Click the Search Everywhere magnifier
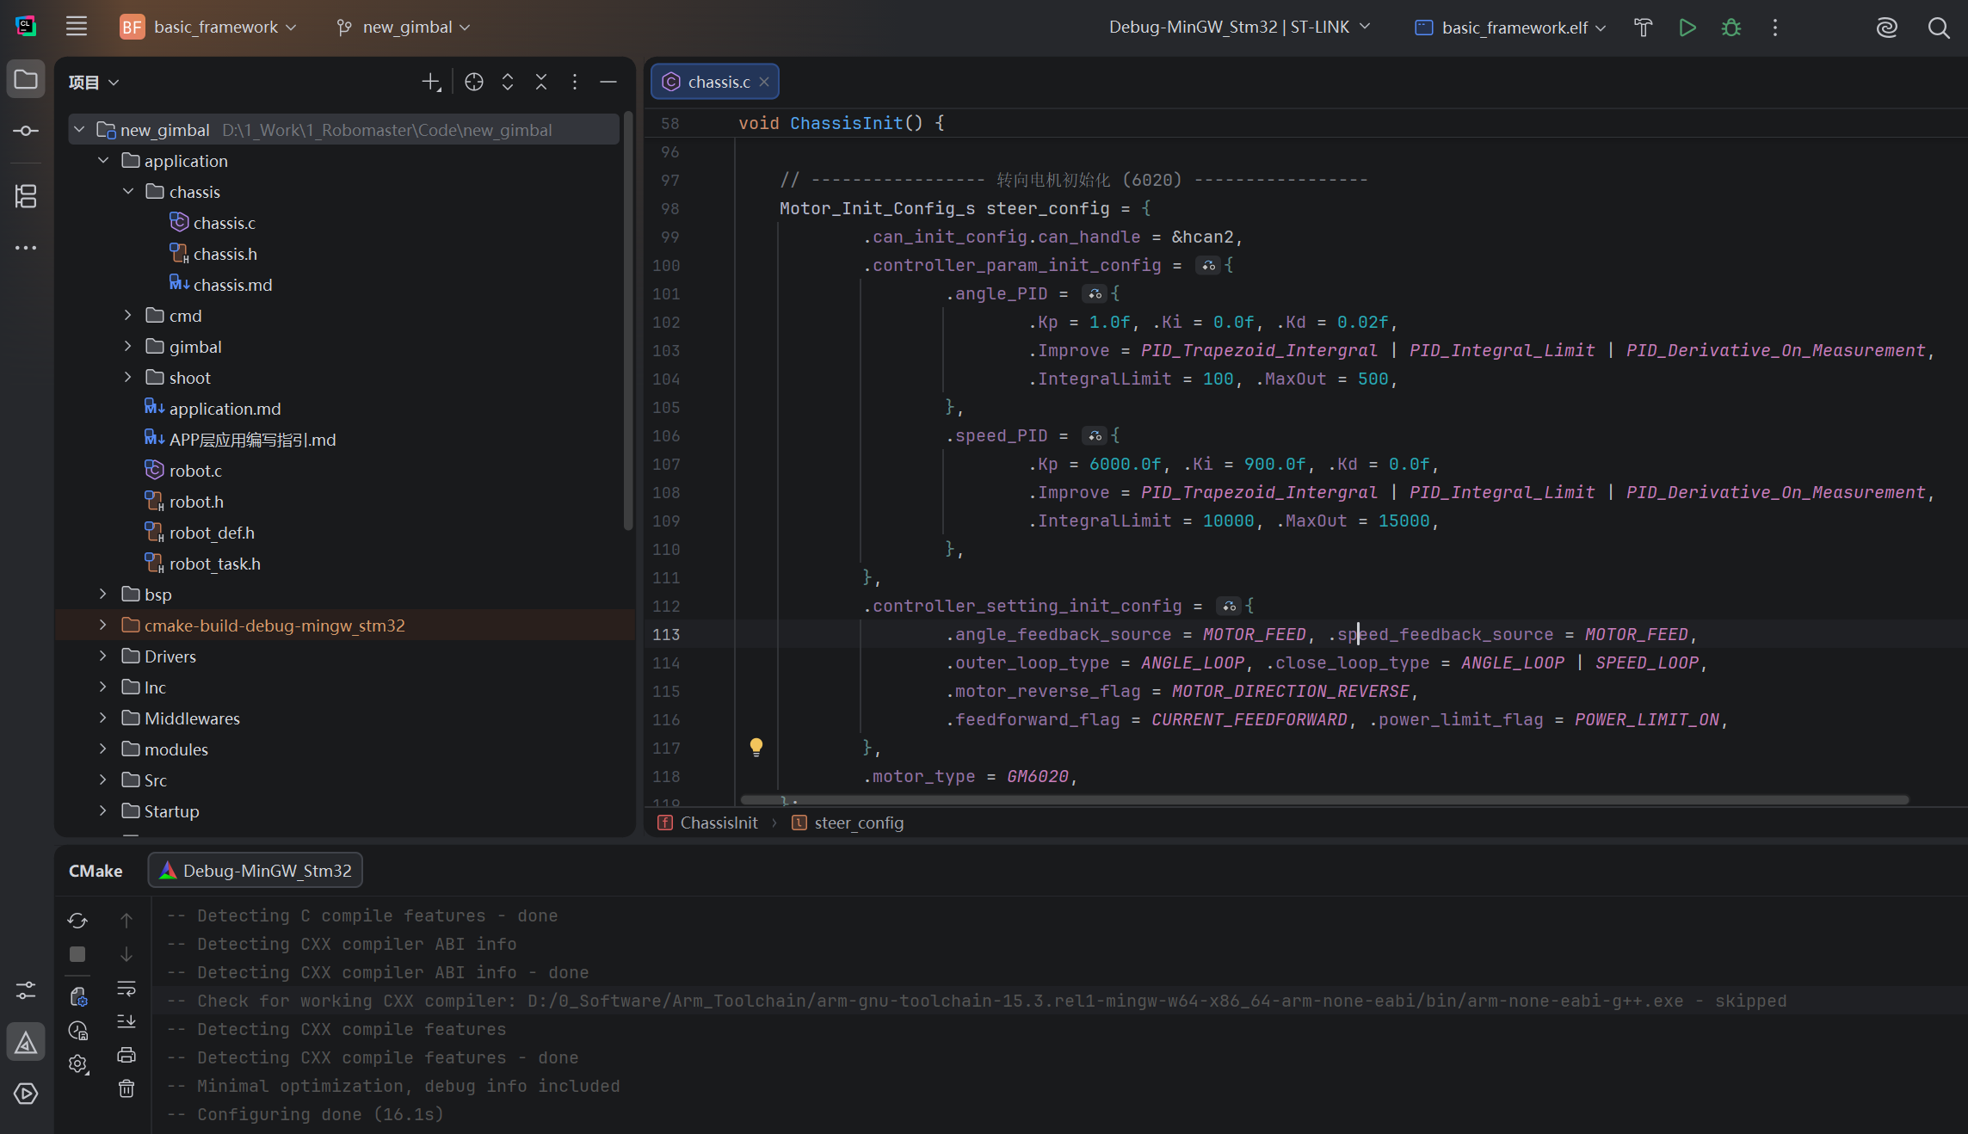This screenshot has height=1134, width=1968. [1938, 28]
